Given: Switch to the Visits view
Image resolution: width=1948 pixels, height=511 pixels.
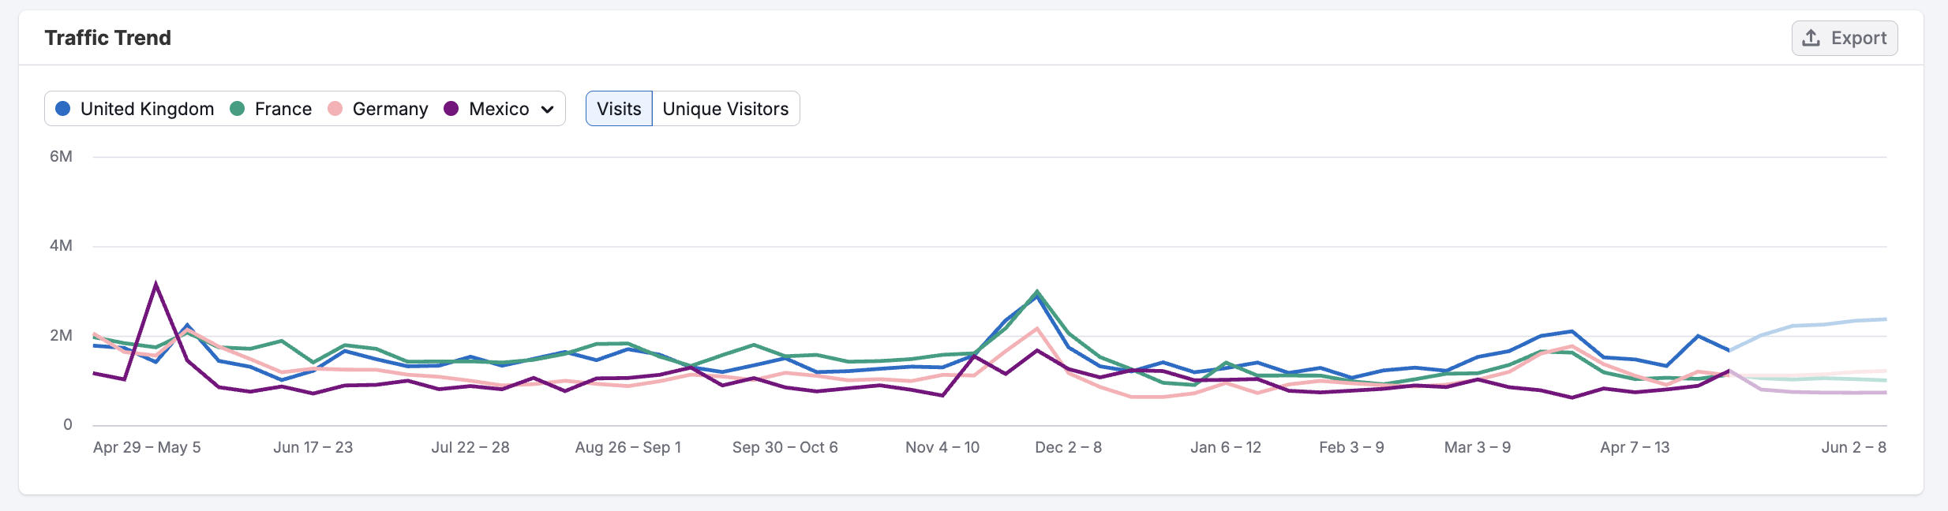Looking at the screenshot, I should [x=619, y=109].
